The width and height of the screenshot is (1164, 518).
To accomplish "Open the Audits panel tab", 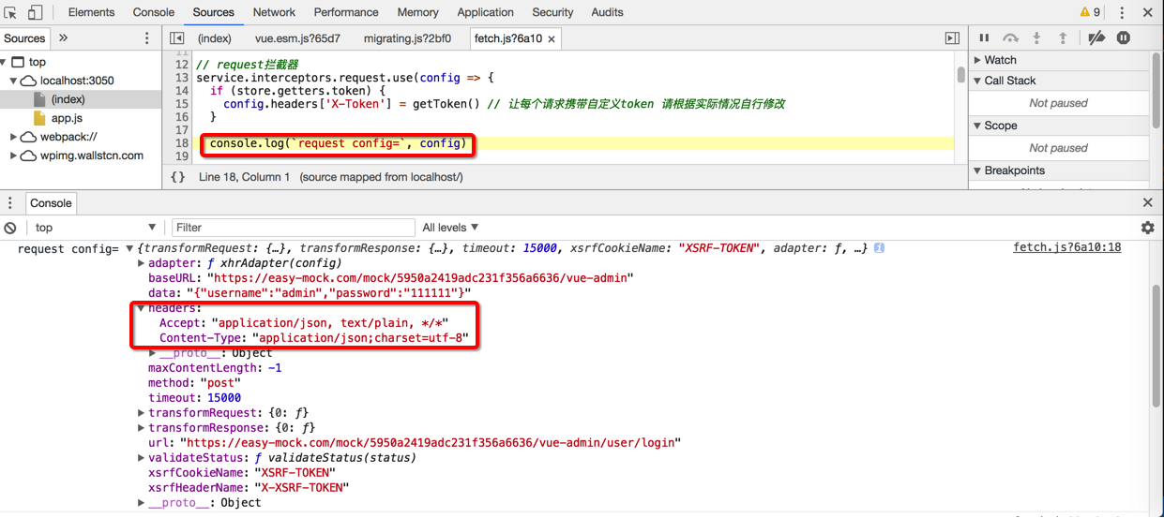I will pos(607,12).
